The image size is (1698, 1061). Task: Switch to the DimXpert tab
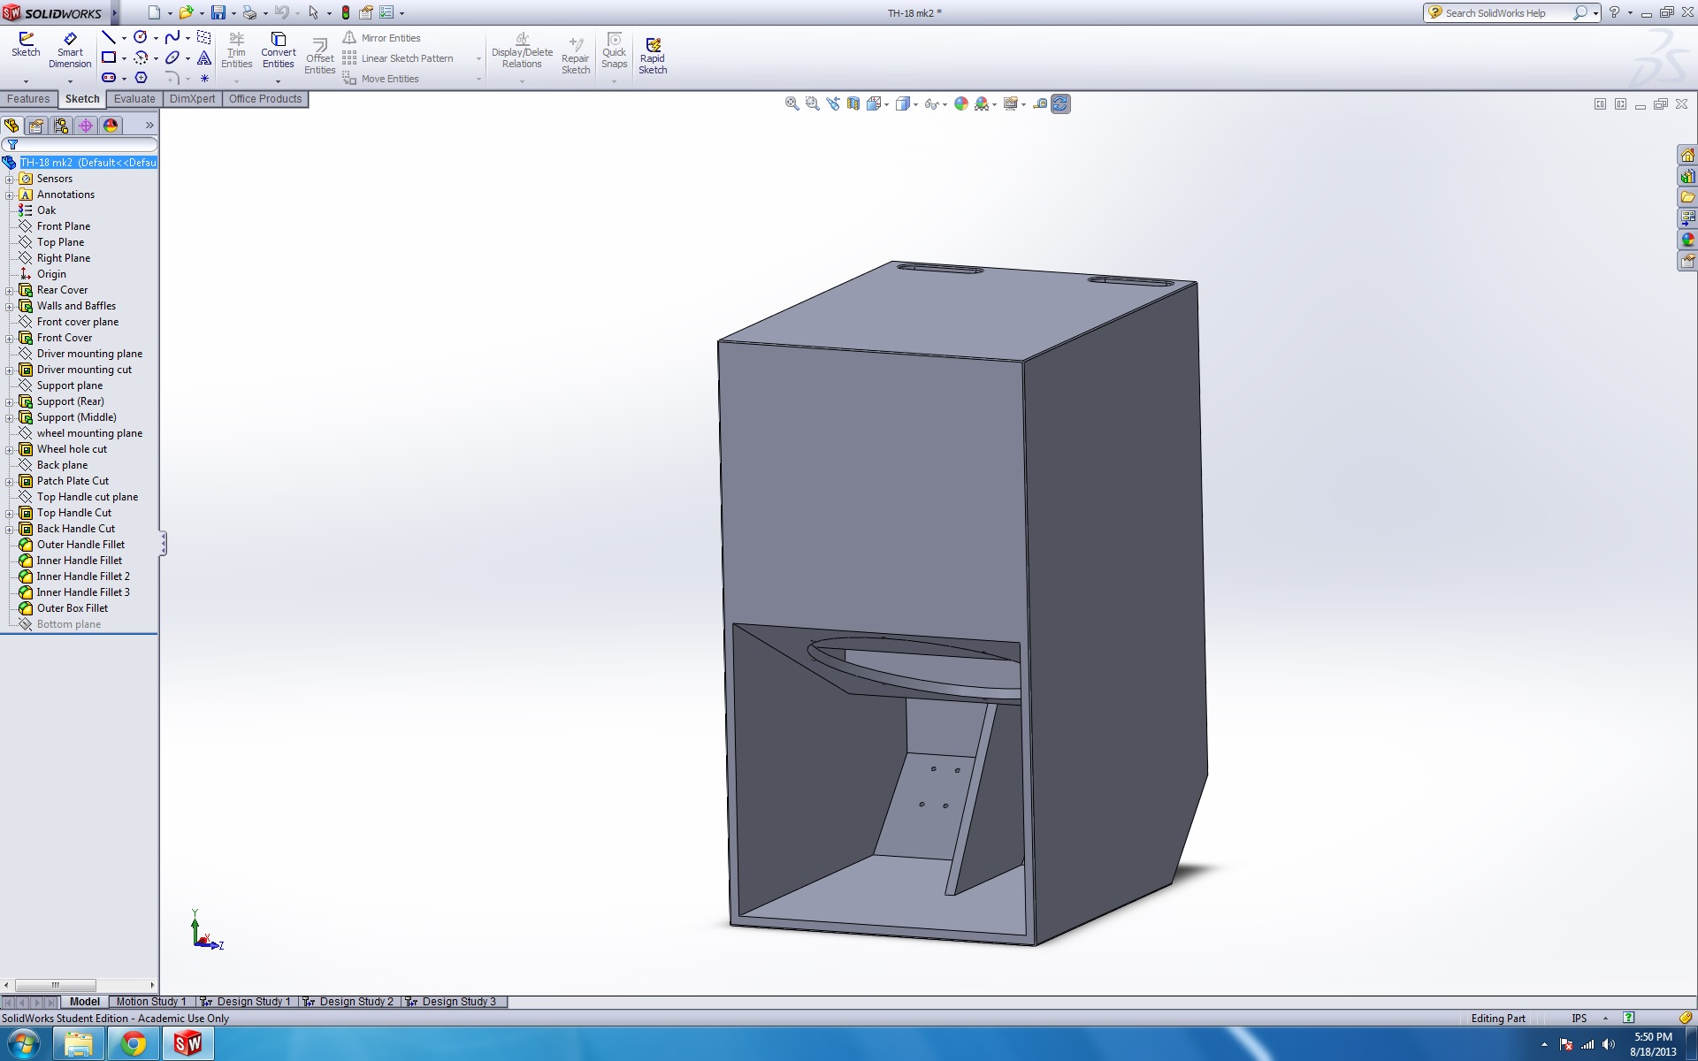pos(192,99)
